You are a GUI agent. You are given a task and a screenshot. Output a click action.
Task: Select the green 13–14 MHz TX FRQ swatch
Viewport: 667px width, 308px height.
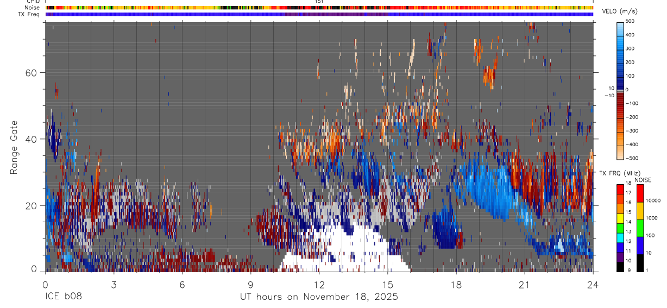tap(620, 228)
